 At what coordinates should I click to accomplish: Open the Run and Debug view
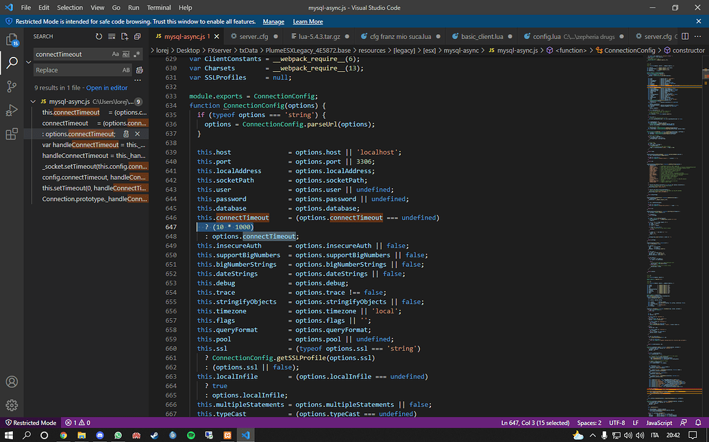point(12,109)
